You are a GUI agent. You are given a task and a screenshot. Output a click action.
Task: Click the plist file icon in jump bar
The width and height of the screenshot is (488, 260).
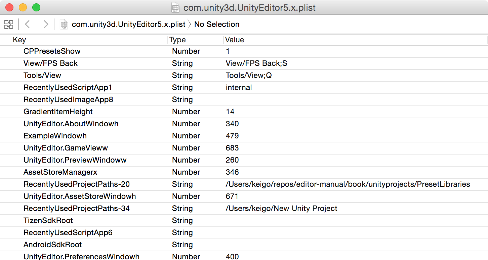[x=64, y=24]
